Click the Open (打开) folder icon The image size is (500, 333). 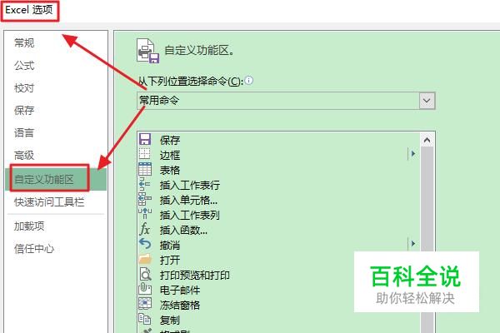[145, 259]
